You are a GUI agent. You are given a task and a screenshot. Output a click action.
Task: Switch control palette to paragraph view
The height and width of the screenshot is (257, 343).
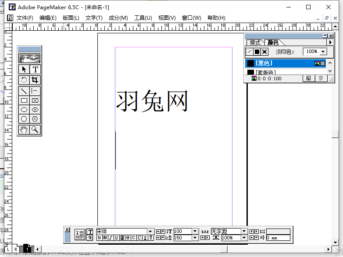[x=90, y=238]
